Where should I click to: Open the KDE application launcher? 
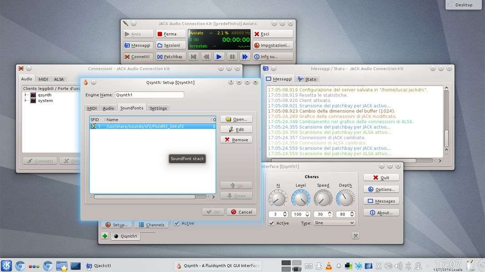click(6, 266)
